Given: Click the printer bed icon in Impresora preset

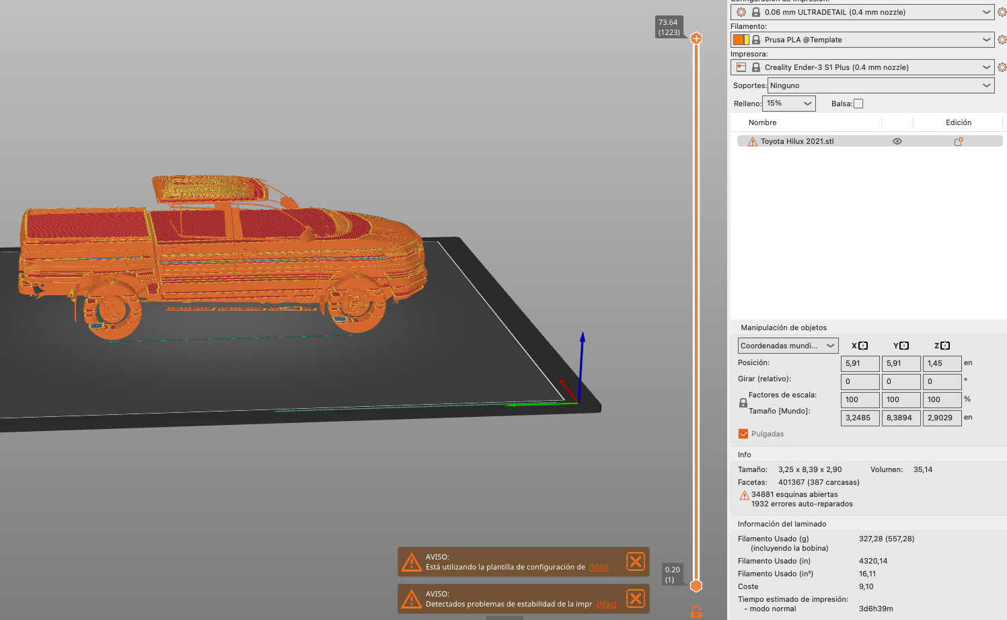Looking at the screenshot, I should pos(741,67).
